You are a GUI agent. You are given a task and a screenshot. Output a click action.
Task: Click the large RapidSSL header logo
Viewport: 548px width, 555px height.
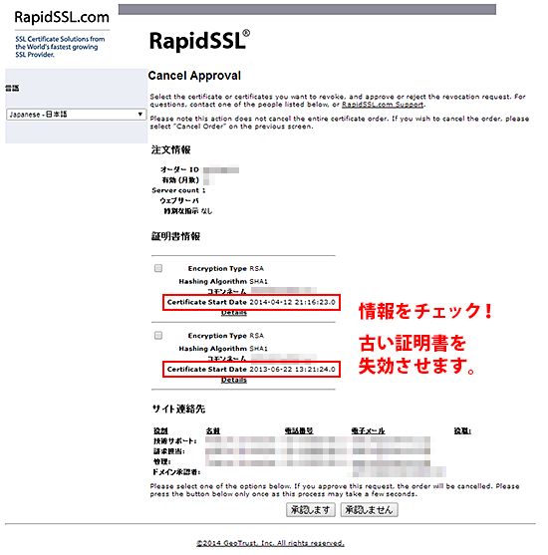(199, 41)
